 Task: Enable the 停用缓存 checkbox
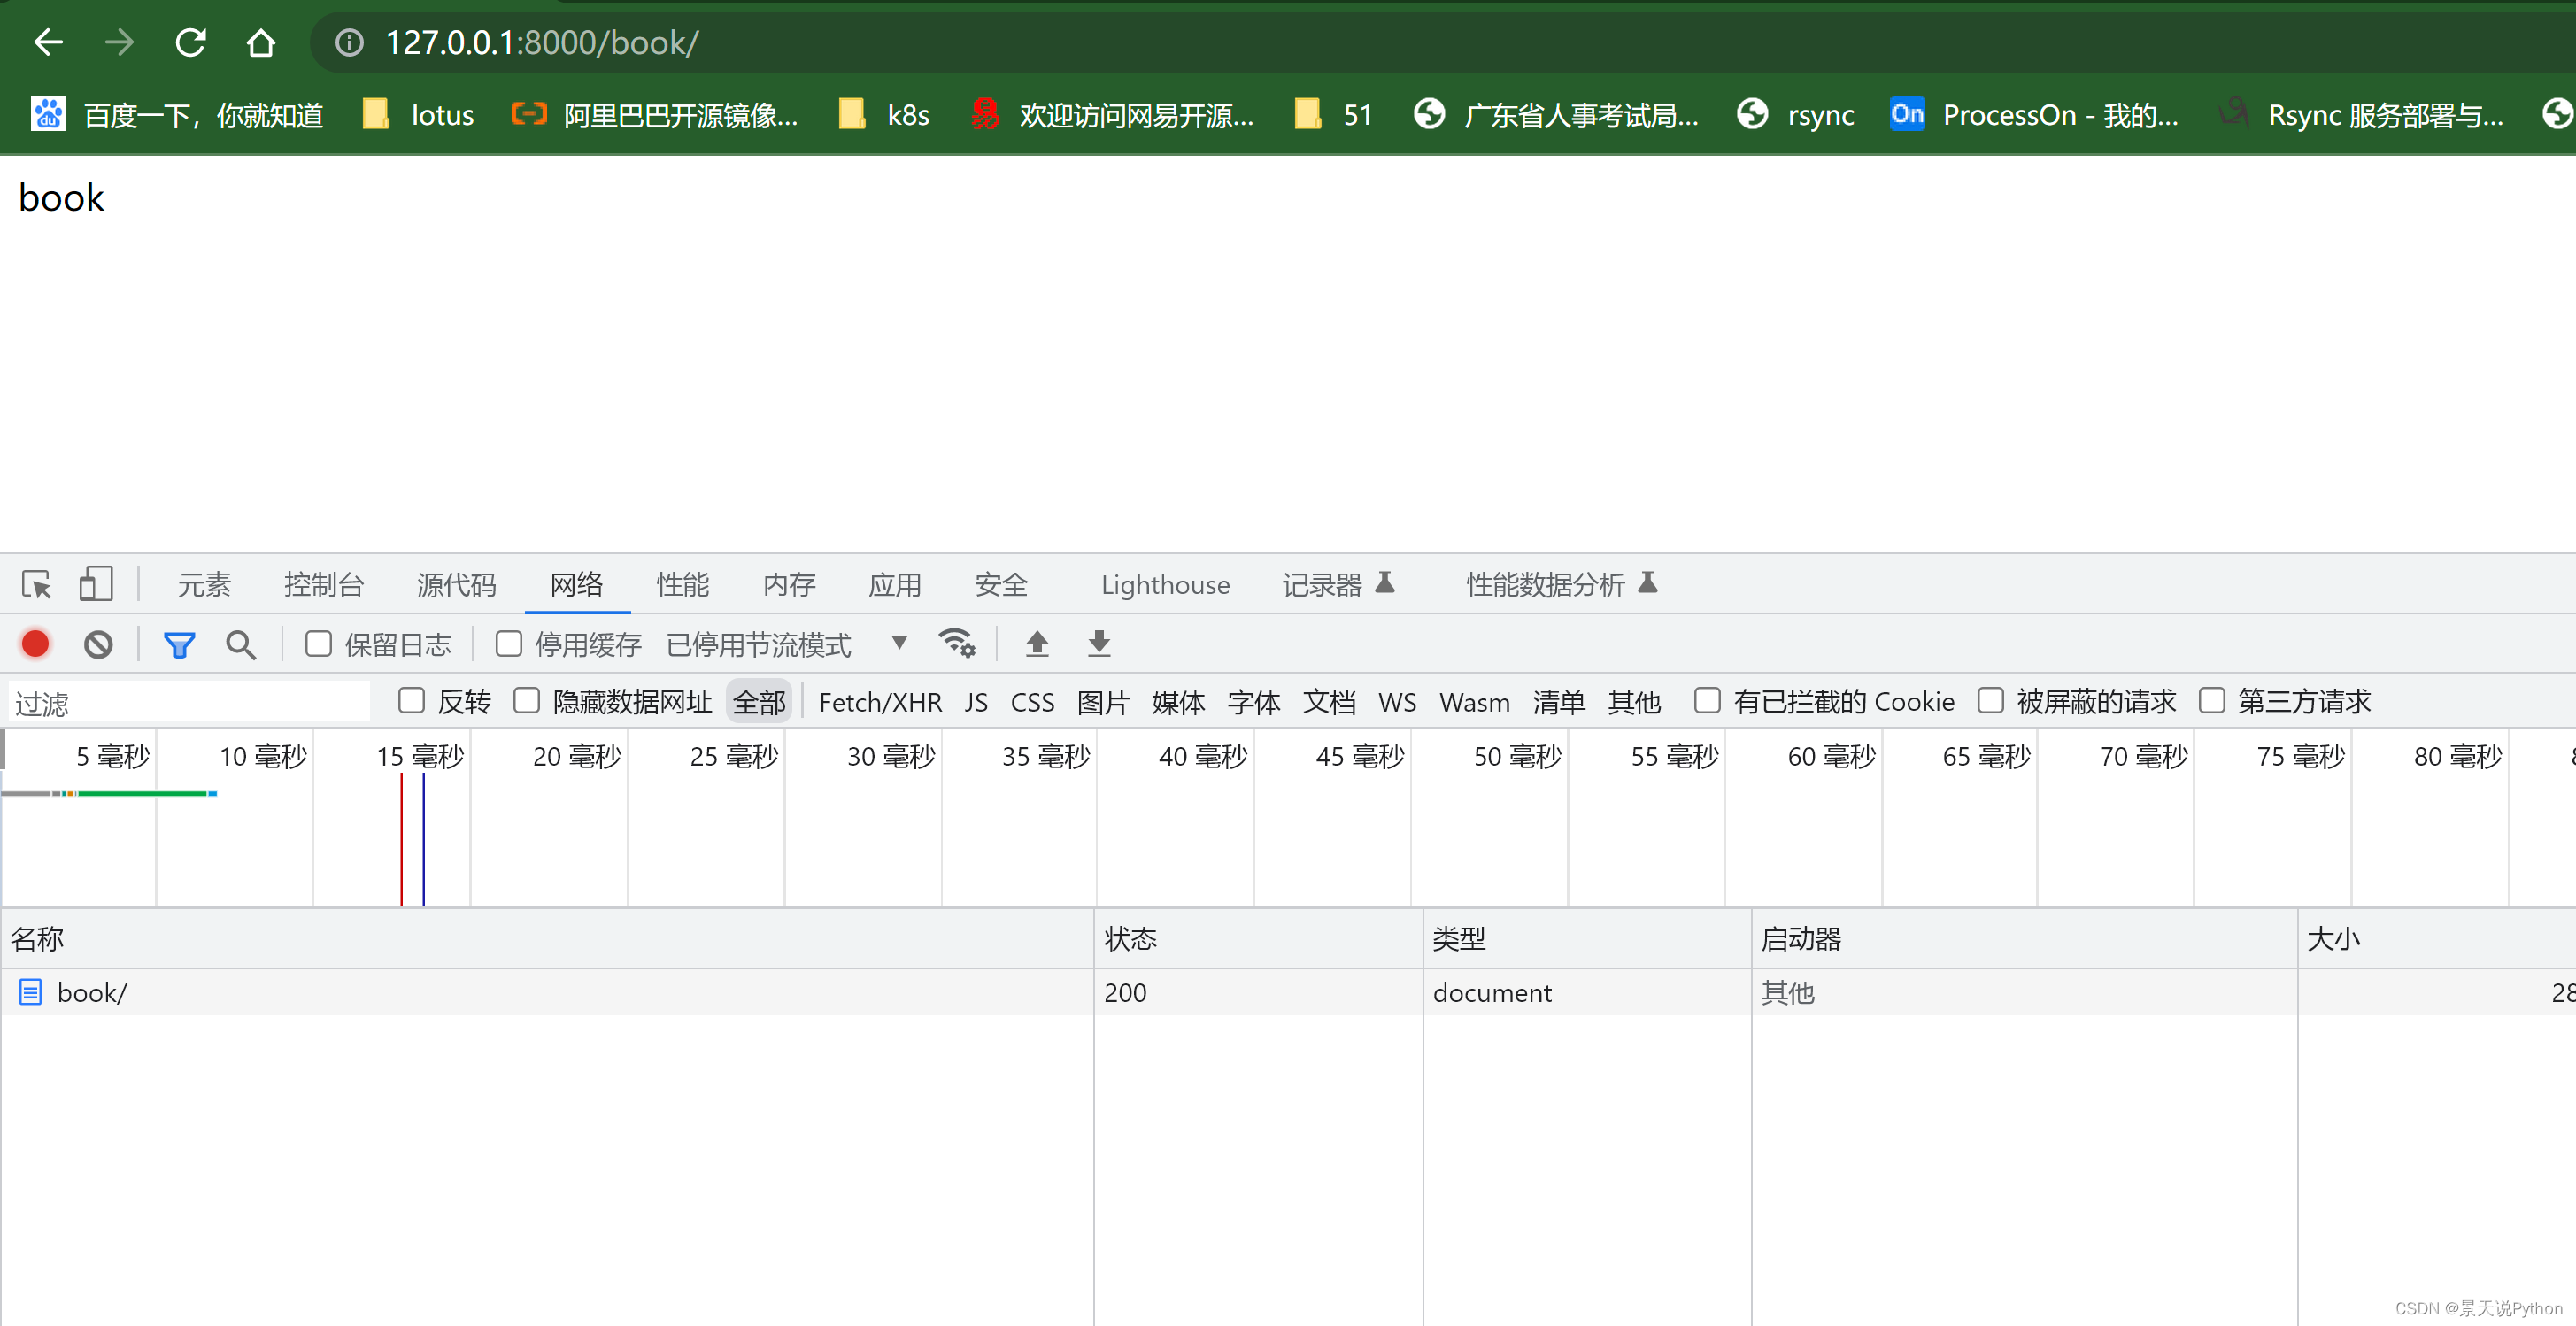(509, 644)
